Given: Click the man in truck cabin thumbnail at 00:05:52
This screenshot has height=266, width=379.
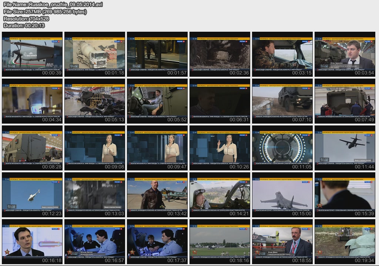Looking at the screenshot, I should [157, 101].
